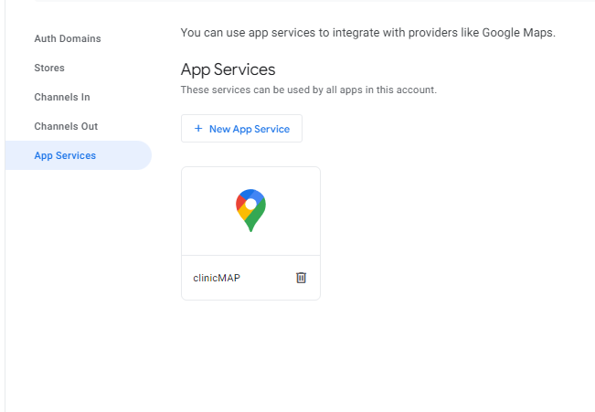Delete the clinicMAP app service
This screenshot has height=412, width=595.
click(301, 278)
